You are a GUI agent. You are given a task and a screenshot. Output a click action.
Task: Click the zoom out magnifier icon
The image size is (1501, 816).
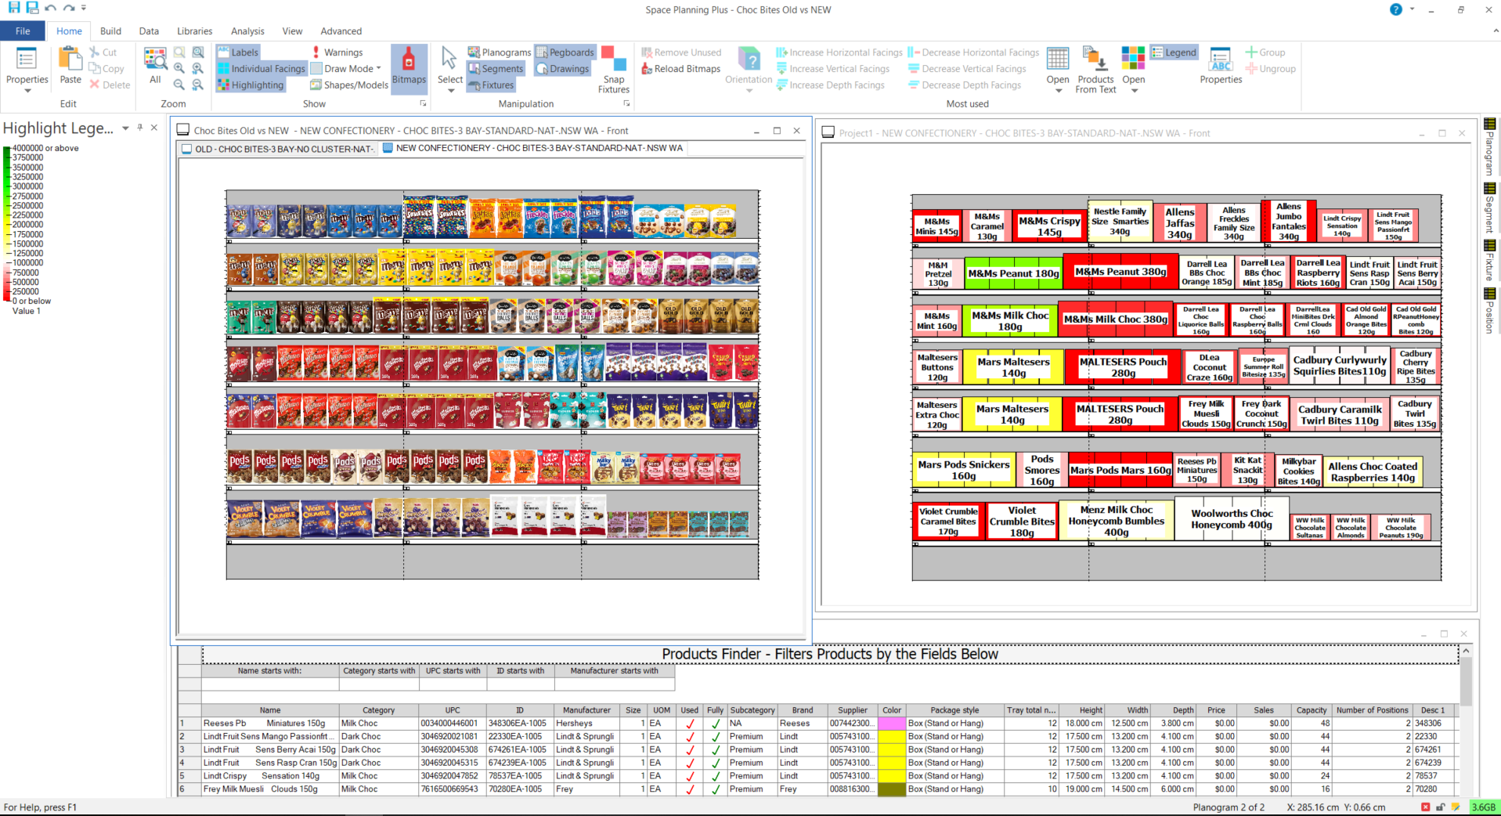click(x=179, y=85)
